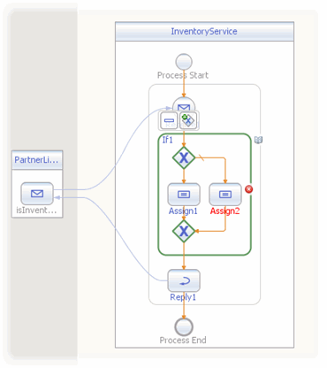Click the Assign1 label
Image resolution: width=327 pixels, height=368 pixels.
tap(183, 211)
